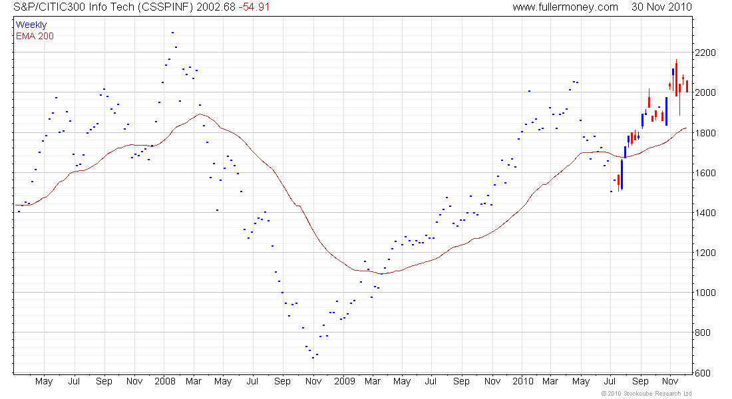This screenshot has width=732, height=399.
Task: Click the Nov label just before 2010
Action: click(492, 381)
